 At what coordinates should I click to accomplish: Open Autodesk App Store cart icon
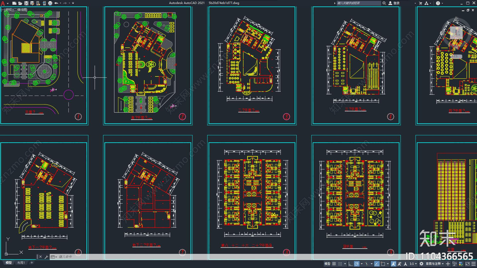coord(421,3)
